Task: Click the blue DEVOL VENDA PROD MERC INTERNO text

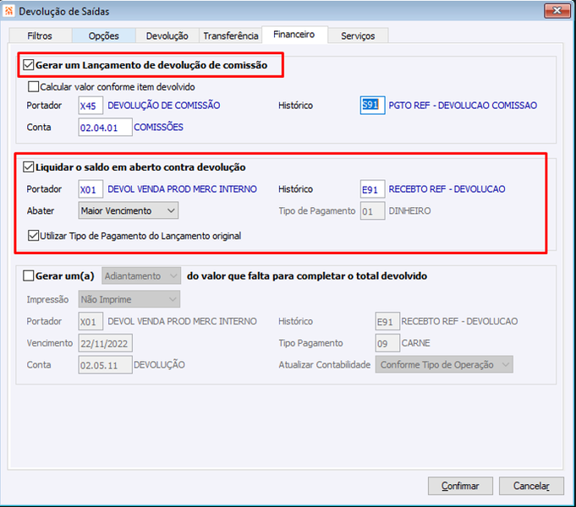Action: point(182,189)
